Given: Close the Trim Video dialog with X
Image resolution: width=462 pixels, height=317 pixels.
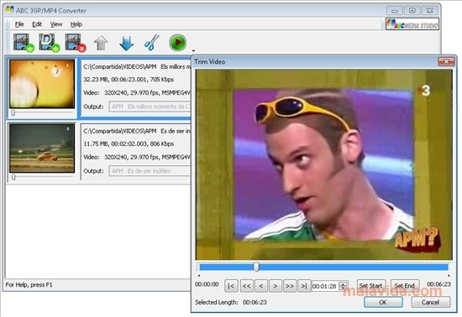Looking at the screenshot, I should pos(446,61).
